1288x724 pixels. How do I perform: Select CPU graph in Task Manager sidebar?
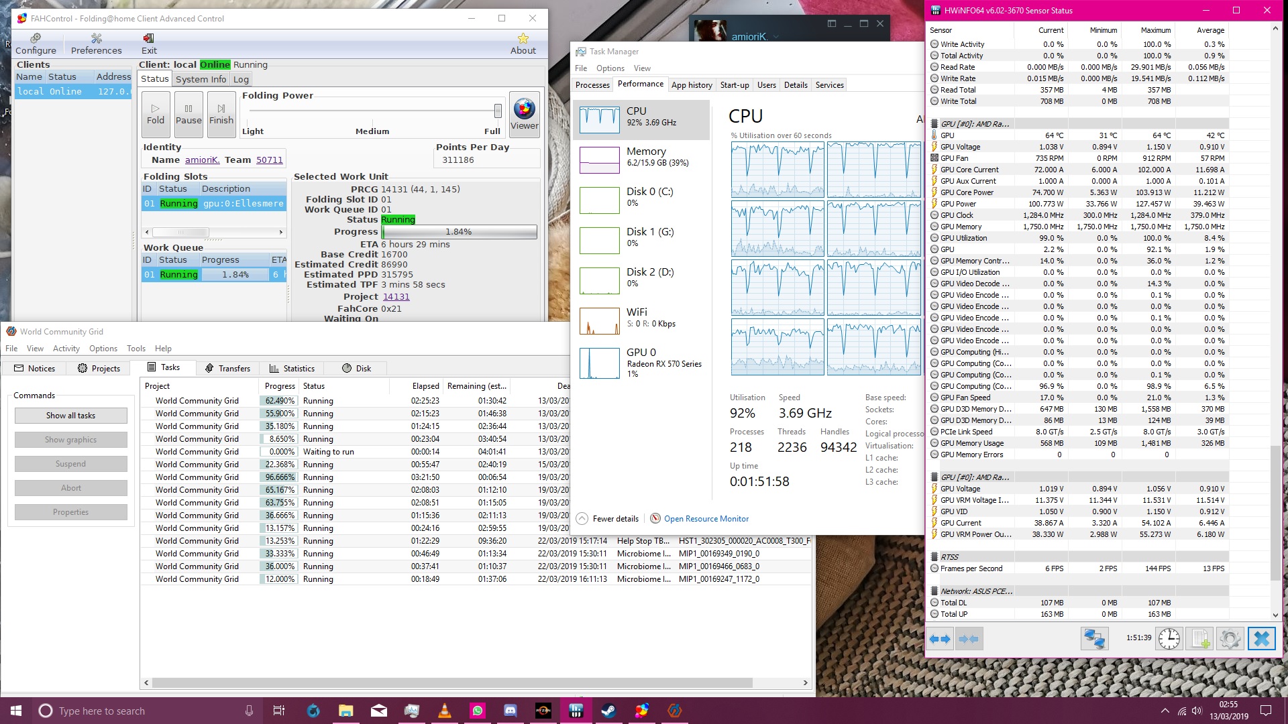point(641,120)
